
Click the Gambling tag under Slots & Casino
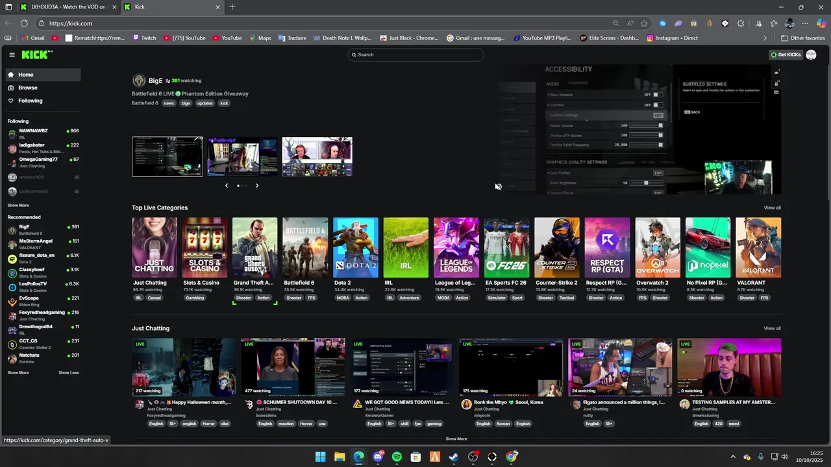pos(195,298)
